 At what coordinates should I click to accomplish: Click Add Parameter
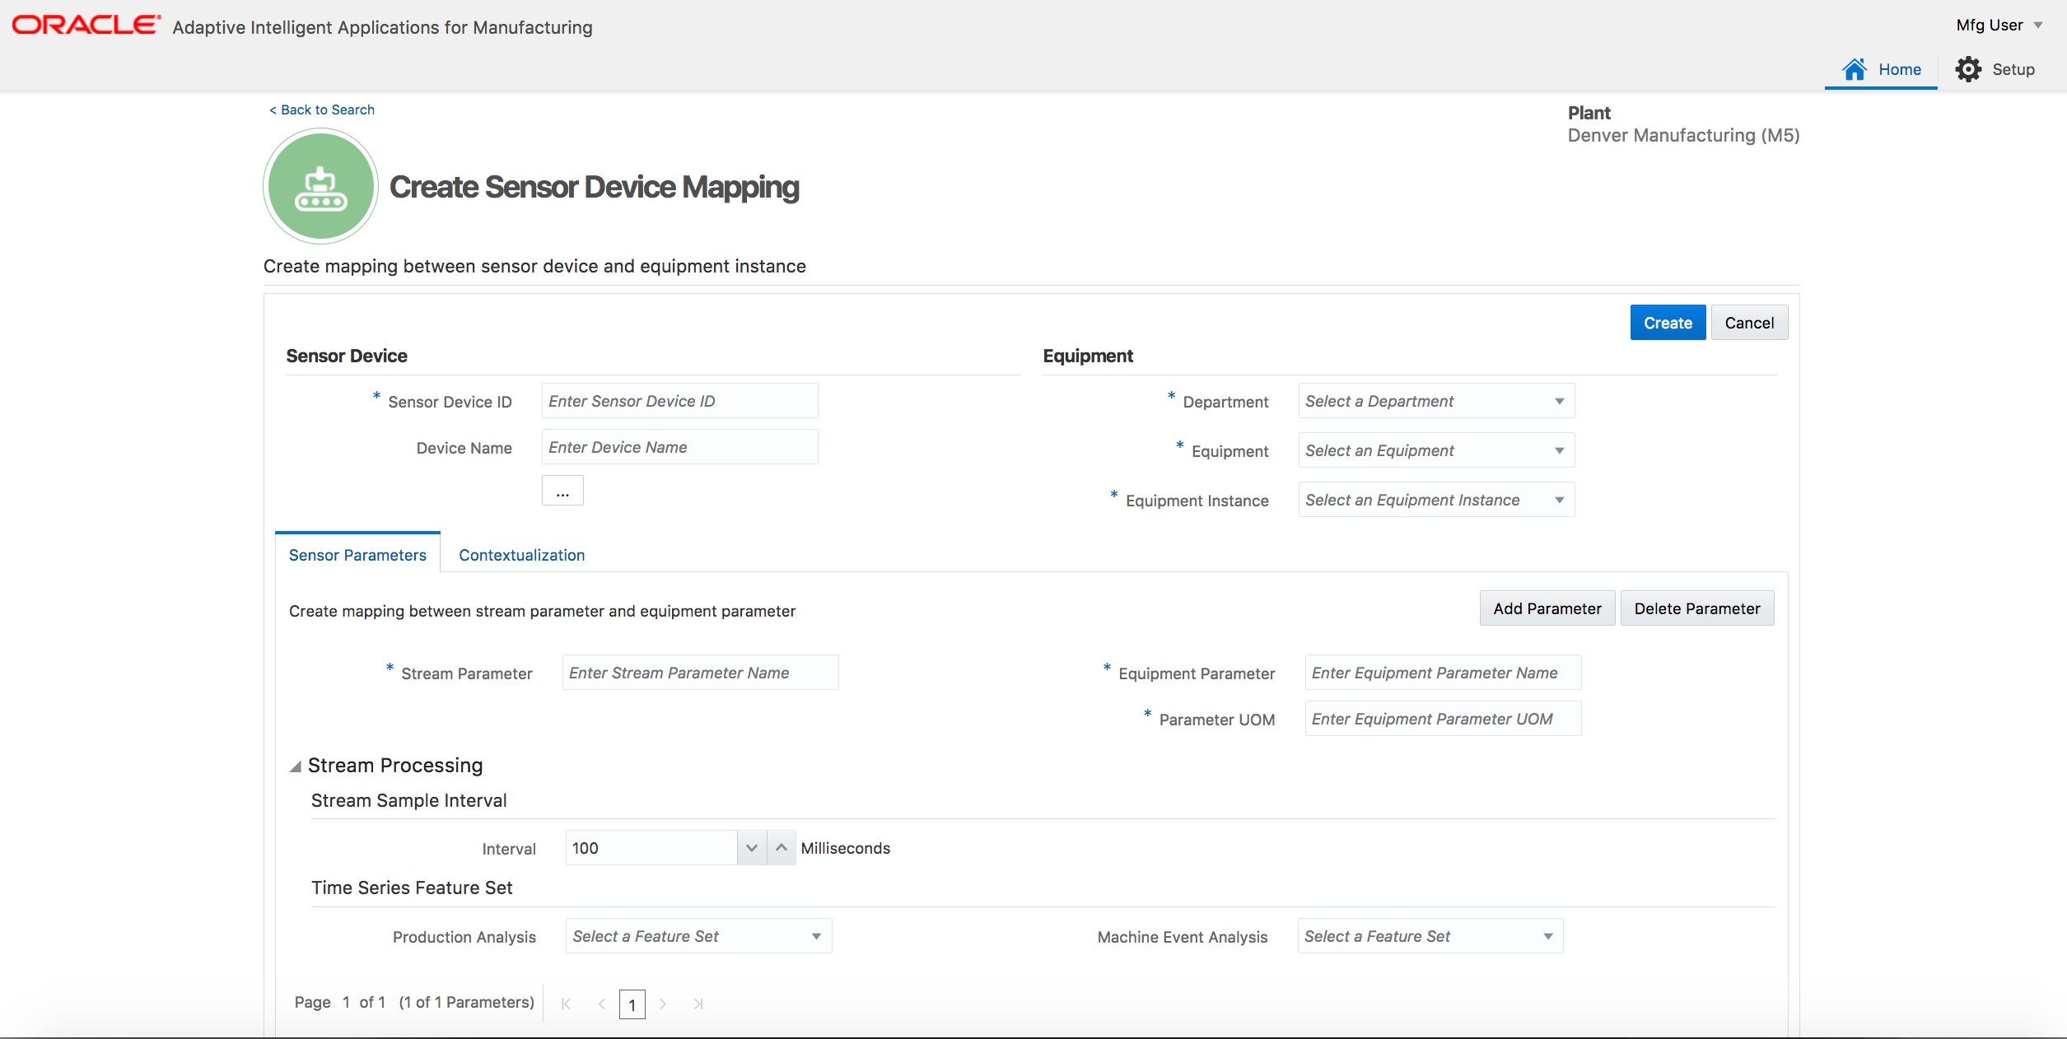tap(1546, 608)
